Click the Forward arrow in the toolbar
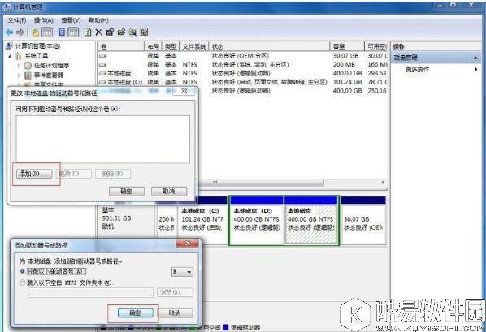This screenshot has height=332, width=486. [x=20, y=32]
